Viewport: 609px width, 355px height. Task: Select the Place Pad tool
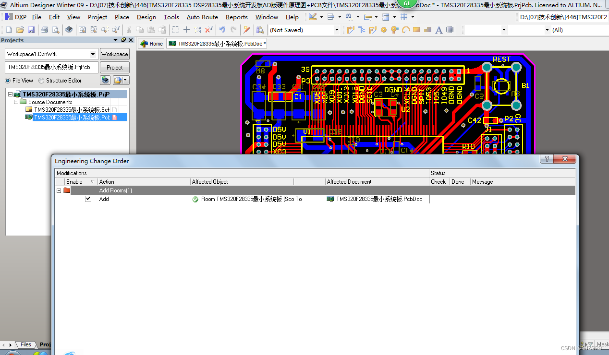pos(384,30)
